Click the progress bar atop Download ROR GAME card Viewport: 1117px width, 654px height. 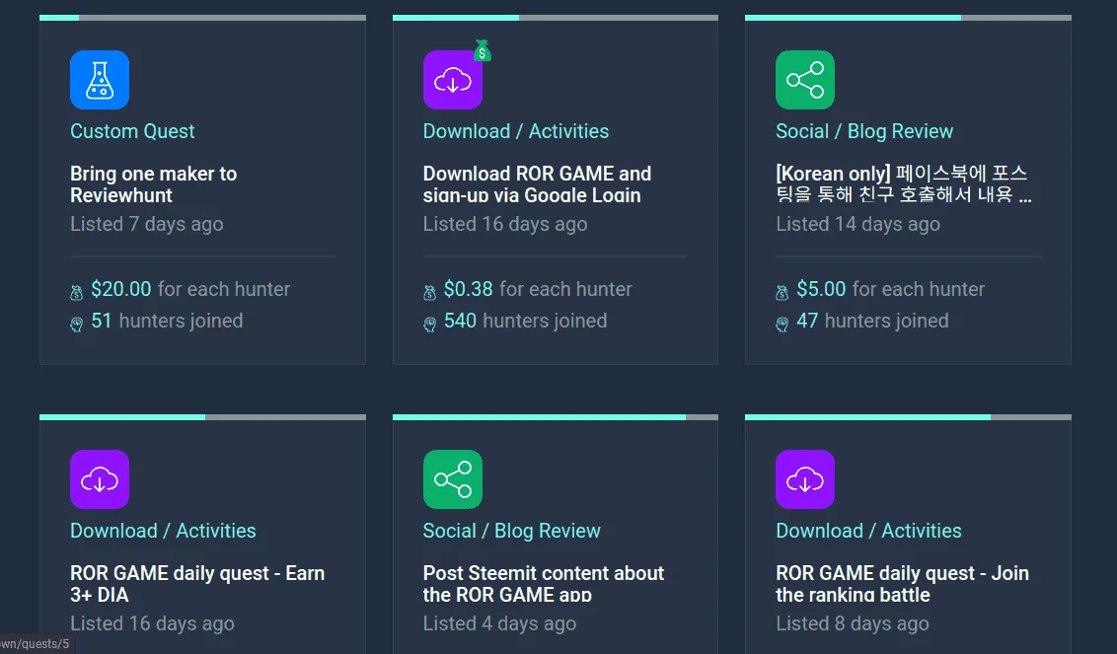[x=555, y=18]
